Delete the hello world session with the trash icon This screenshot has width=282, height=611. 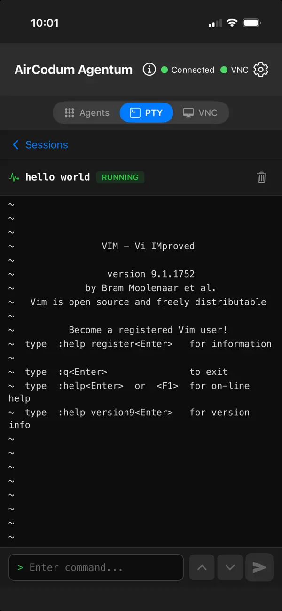261,177
